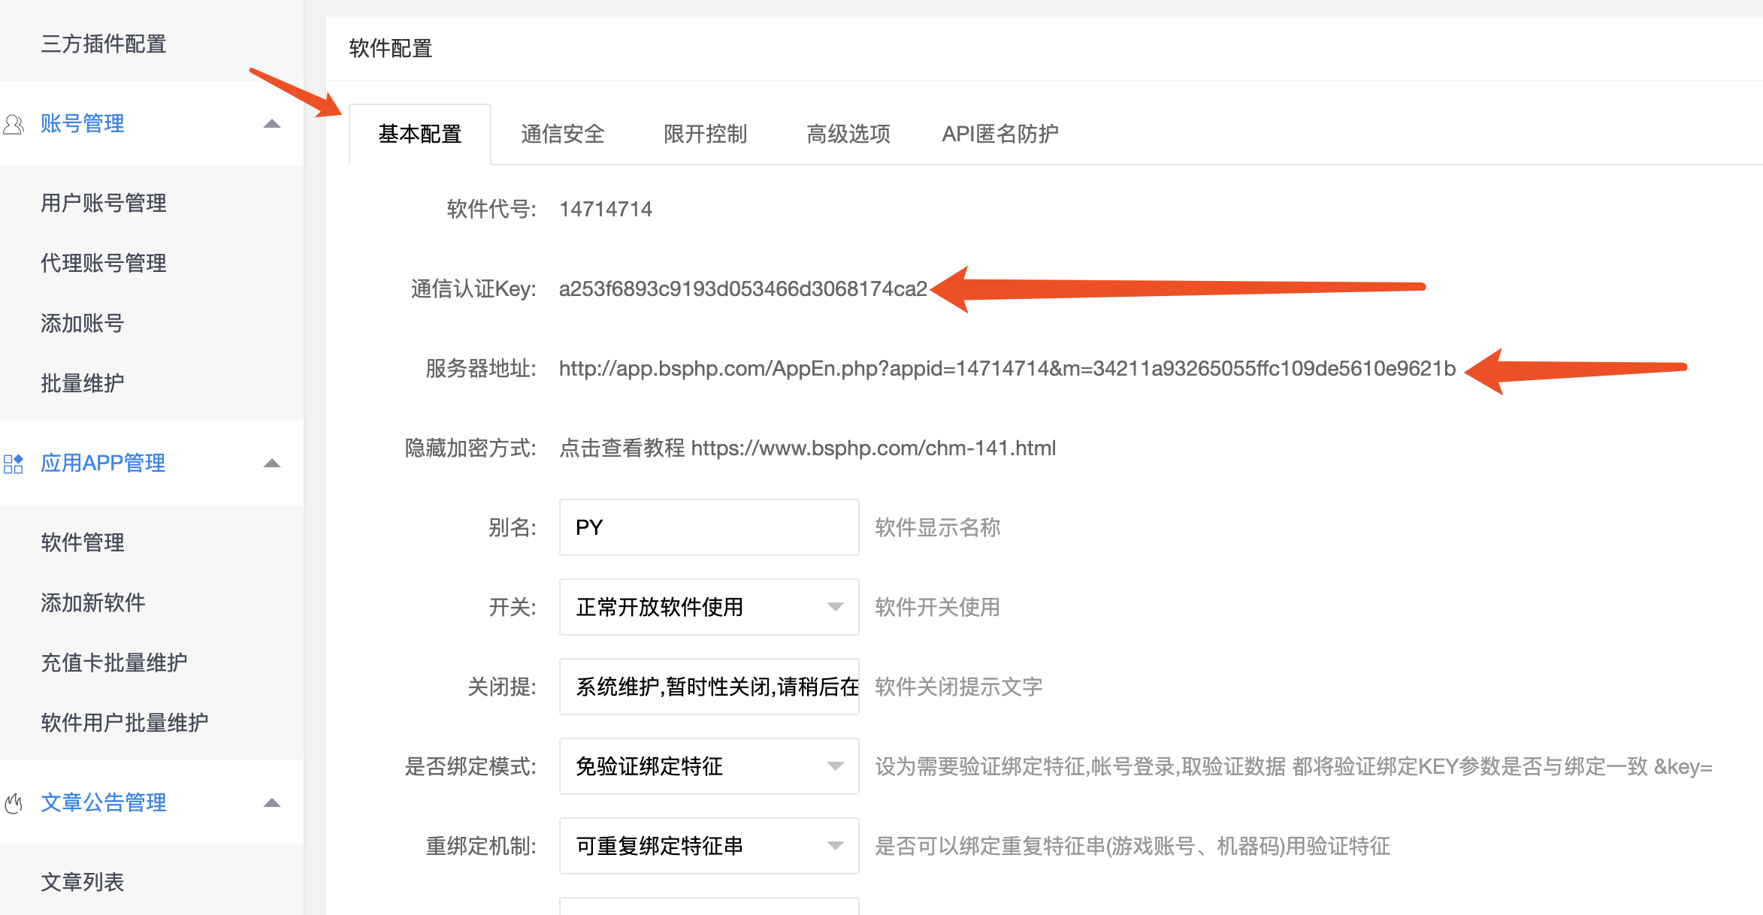This screenshot has width=1763, height=915.
Task: Open 软件管理 in the sidebar
Action: (x=83, y=543)
